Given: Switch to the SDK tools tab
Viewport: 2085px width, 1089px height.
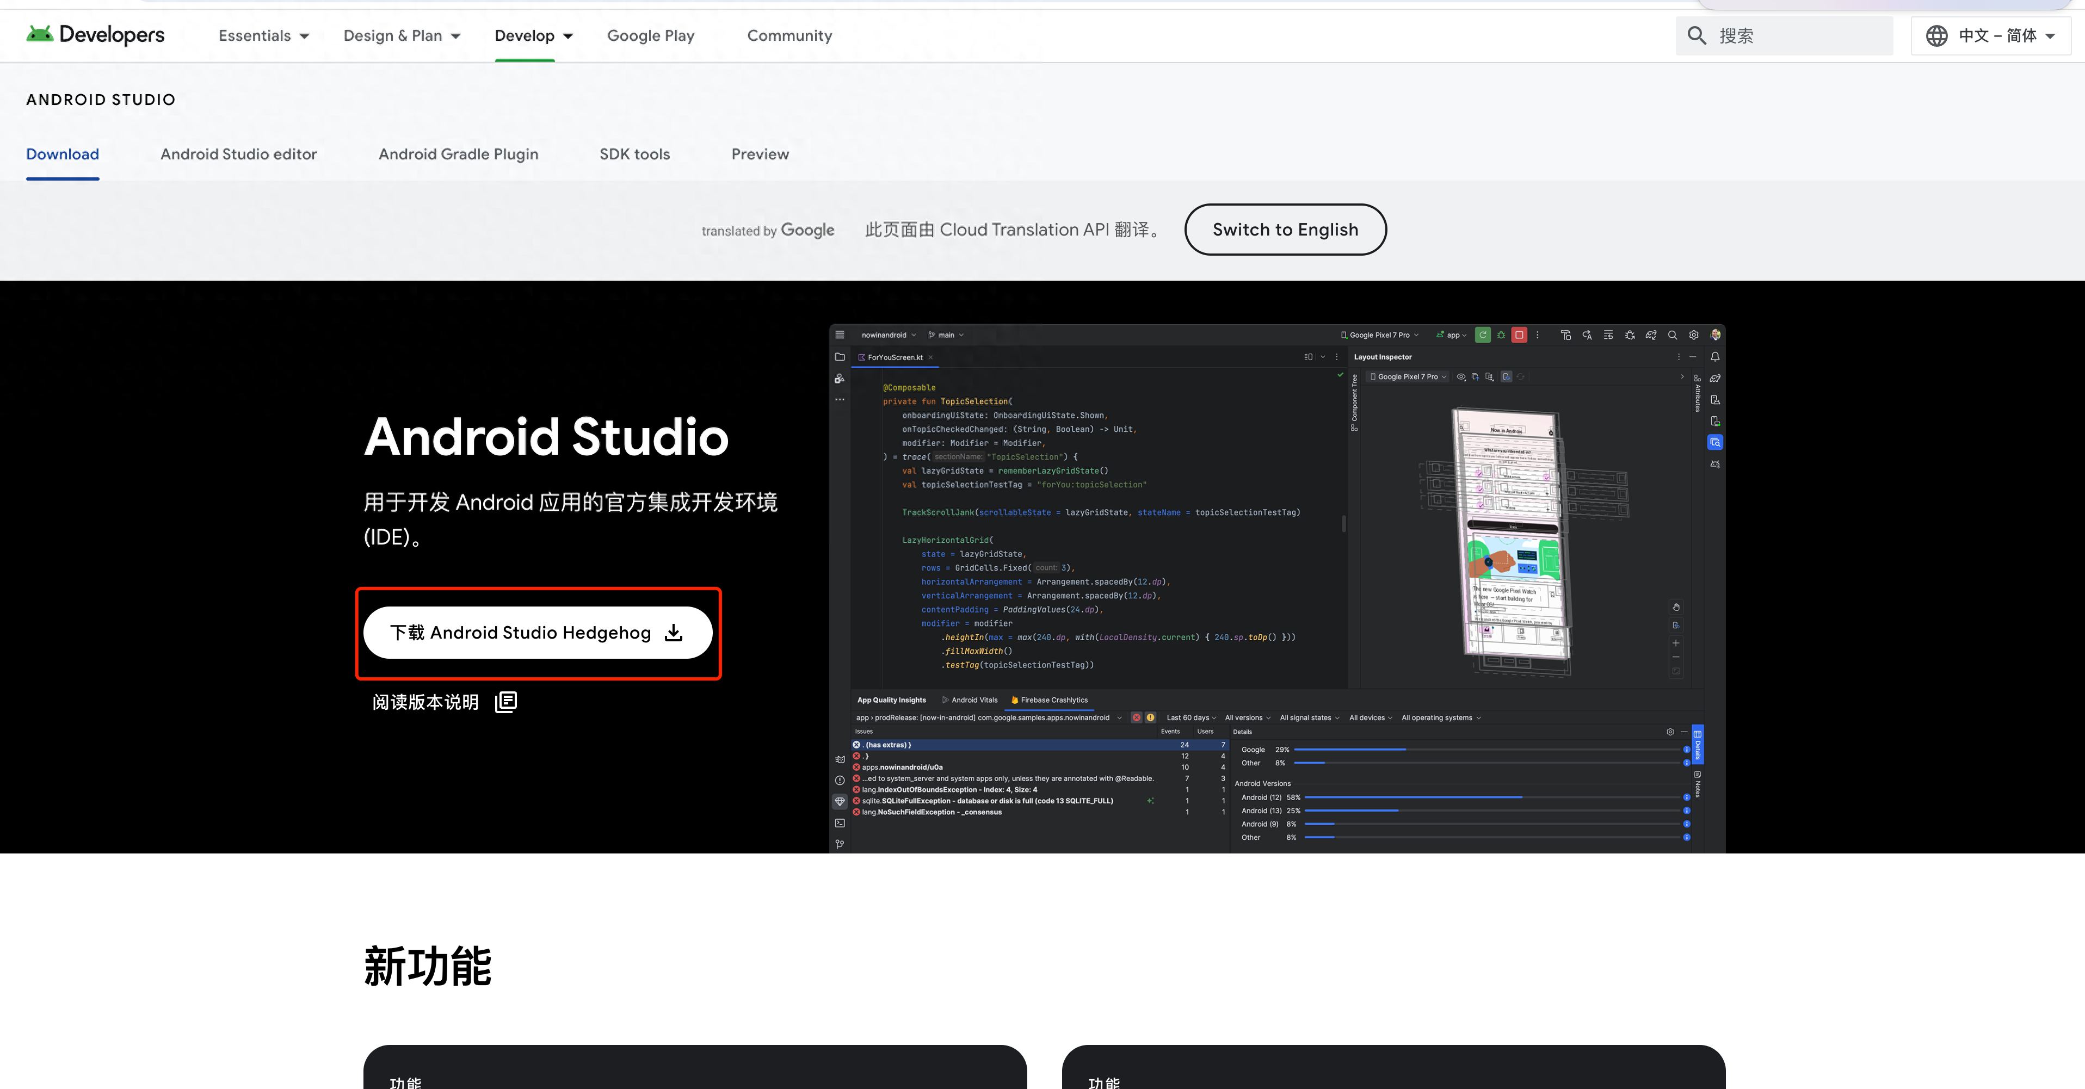Looking at the screenshot, I should pos(634,154).
